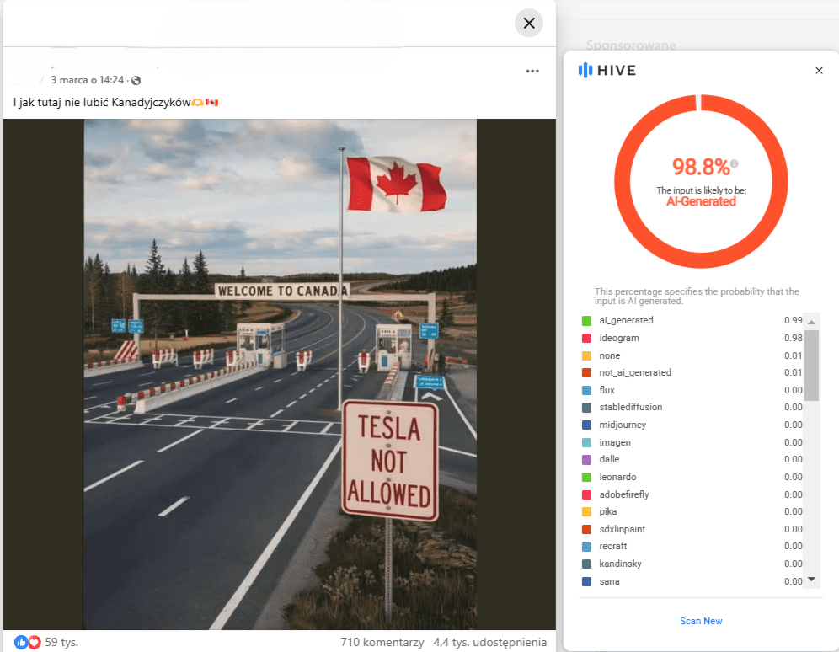Select the imagen label

click(x=615, y=442)
